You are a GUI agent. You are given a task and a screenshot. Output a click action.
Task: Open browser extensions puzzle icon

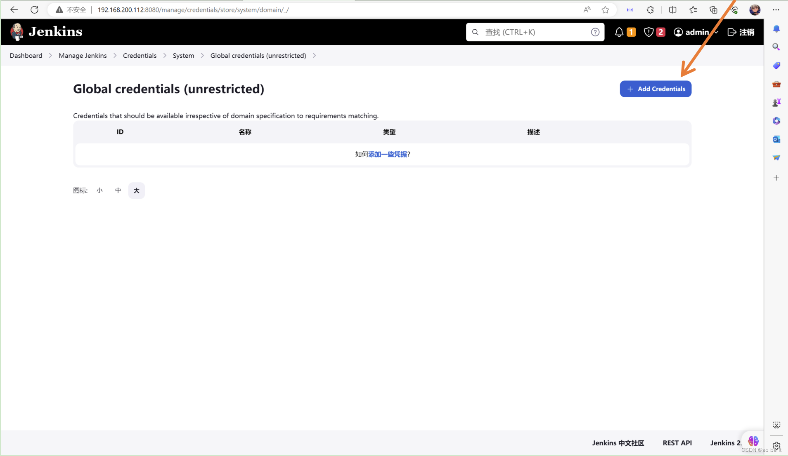[650, 9]
